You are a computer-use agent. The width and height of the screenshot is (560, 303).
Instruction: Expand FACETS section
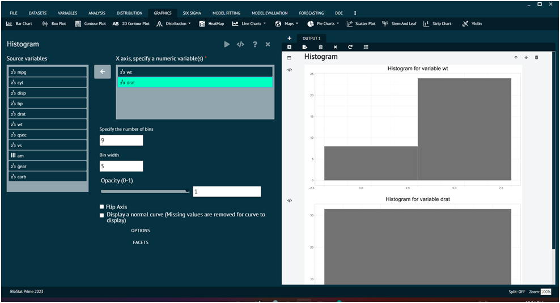141,242
